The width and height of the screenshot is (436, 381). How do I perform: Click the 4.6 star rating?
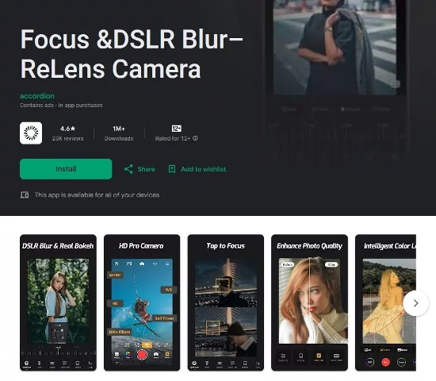click(67, 129)
